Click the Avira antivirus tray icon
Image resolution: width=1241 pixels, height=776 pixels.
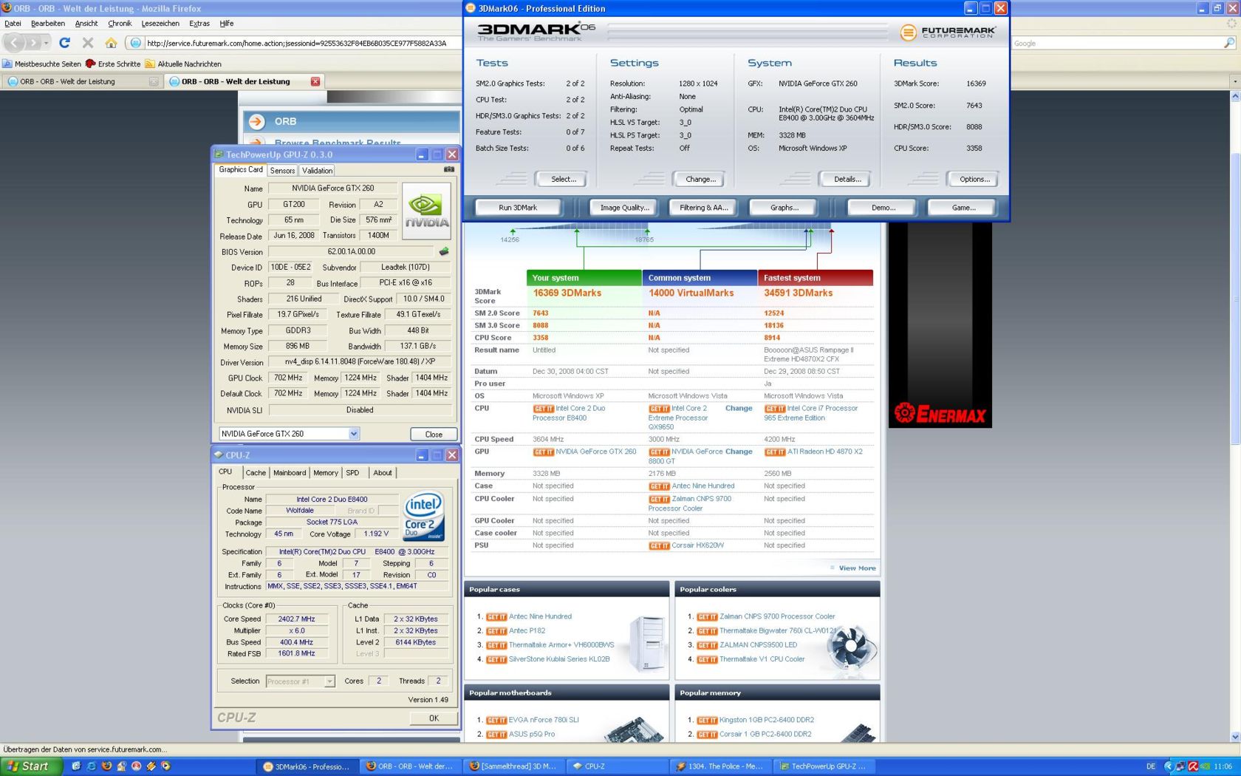coord(1193,766)
